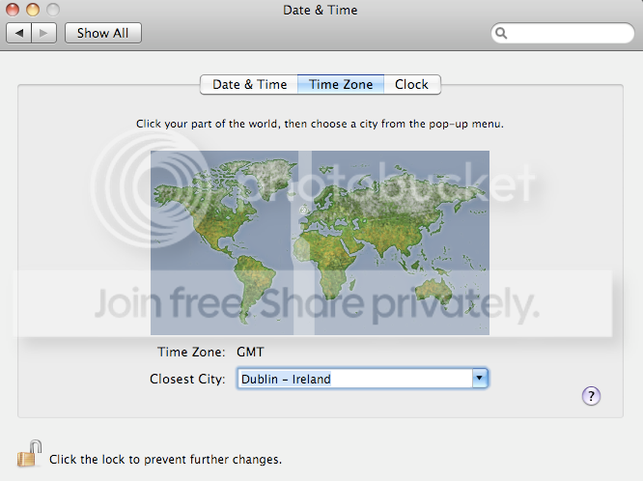Open the Closest City dropdown arrow
The image size is (643, 481).
pyautogui.click(x=480, y=378)
